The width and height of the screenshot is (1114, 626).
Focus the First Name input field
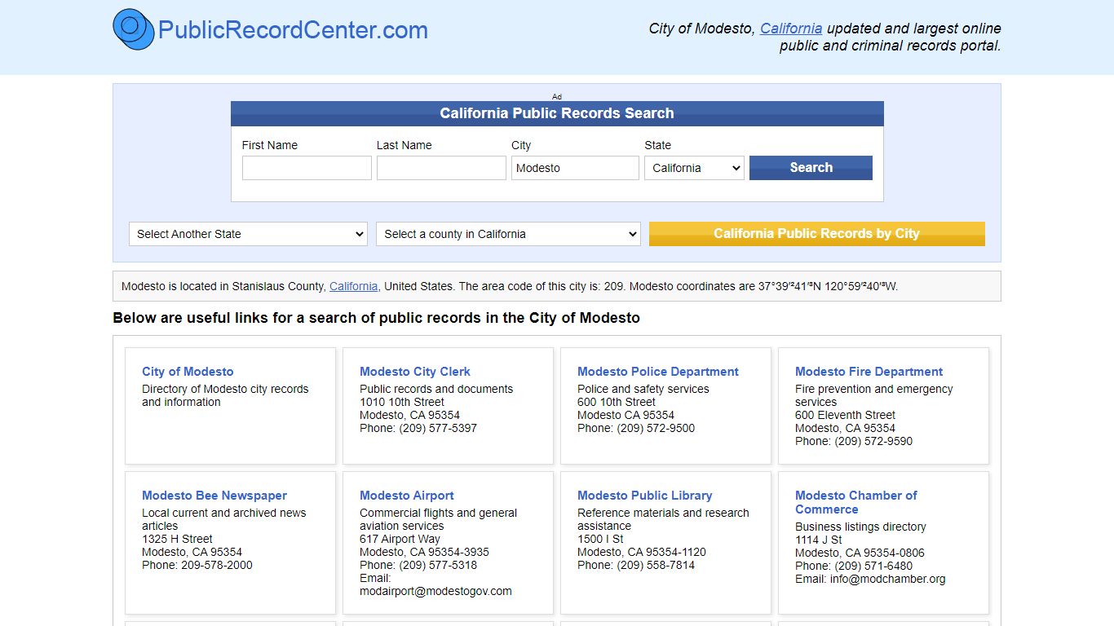(307, 168)
